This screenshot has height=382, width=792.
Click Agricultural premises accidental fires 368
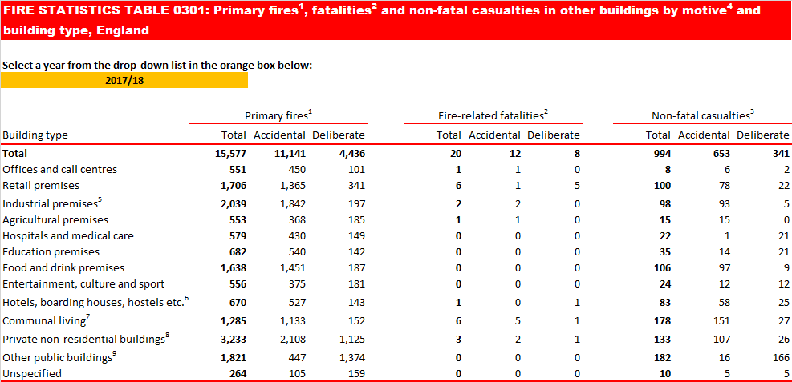click(297, 219)
